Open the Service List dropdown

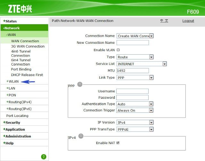tap(142, 64)
